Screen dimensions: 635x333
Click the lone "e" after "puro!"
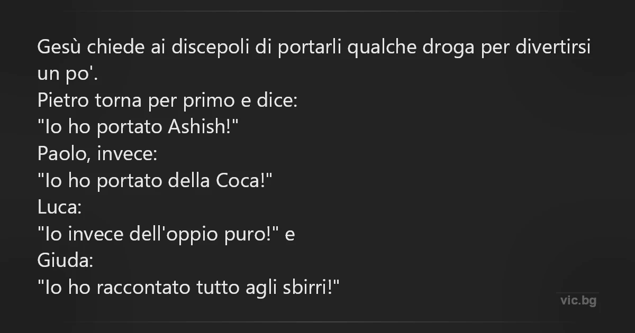289,236
